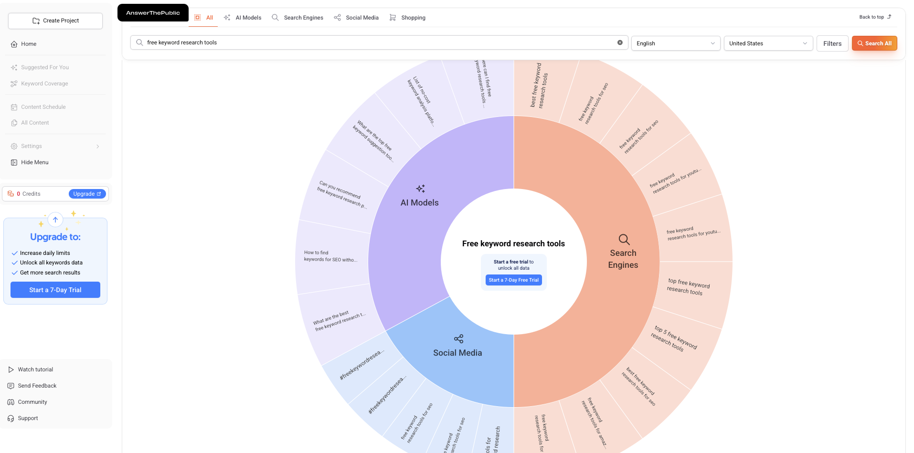Open the United States country dropdown
Screen dimensions: 914x453
coord(768,43)
